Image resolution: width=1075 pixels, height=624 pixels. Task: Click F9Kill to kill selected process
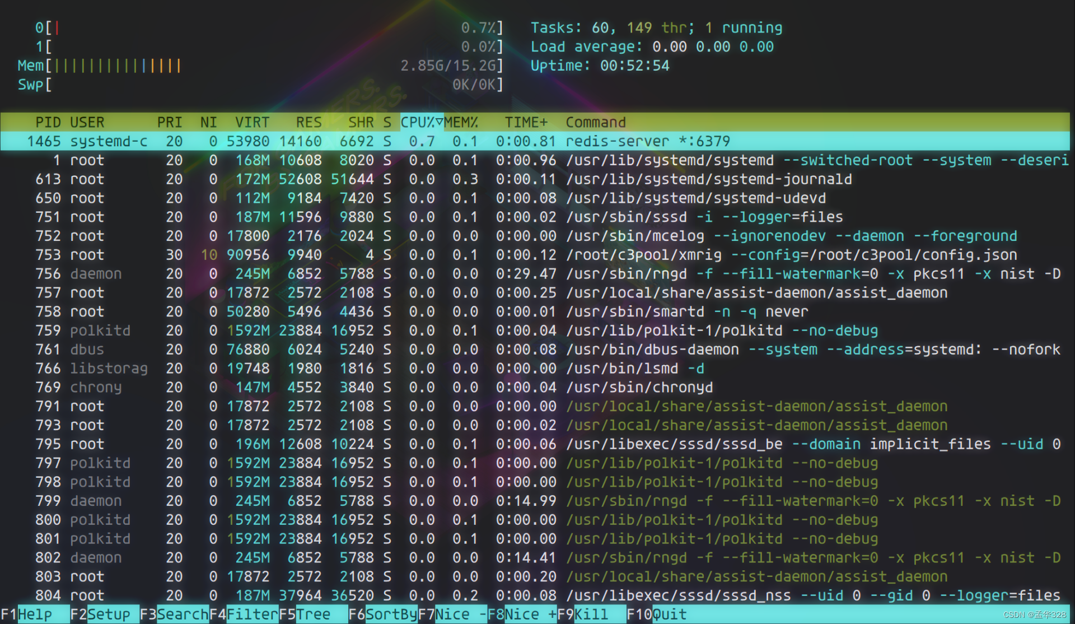582,614
